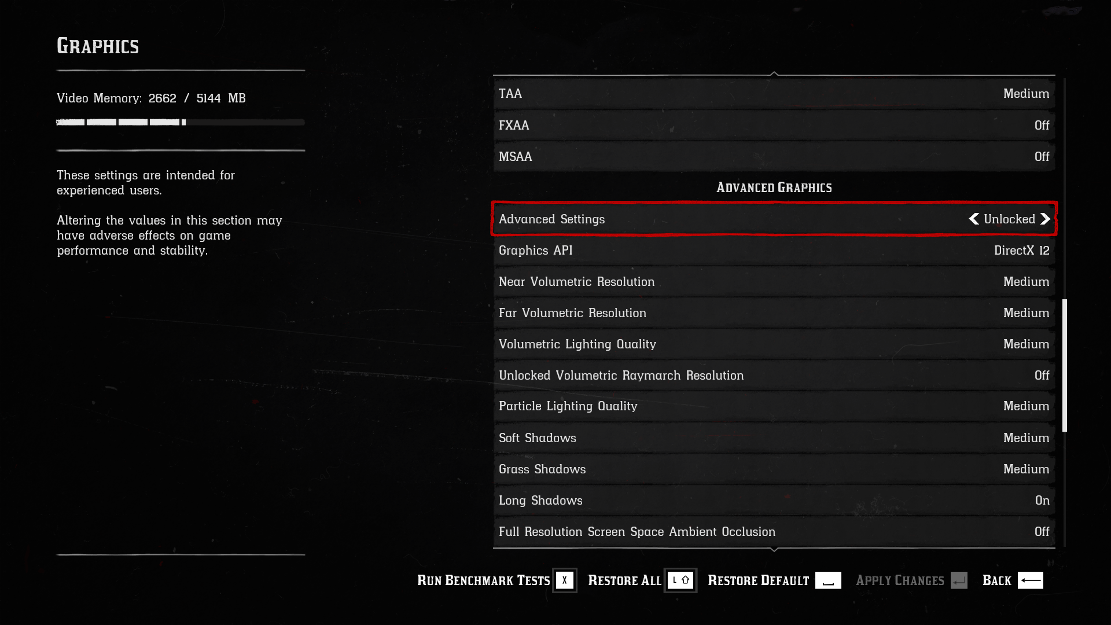Screen dimensions: 1111x625
Task: Select DirectX 12 Graphics API option
Action: pos(774,251)
